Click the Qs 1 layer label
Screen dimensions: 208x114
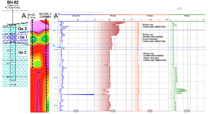(24, 37)
